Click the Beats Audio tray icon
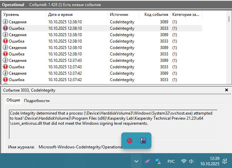 click(x=129, y=141)
